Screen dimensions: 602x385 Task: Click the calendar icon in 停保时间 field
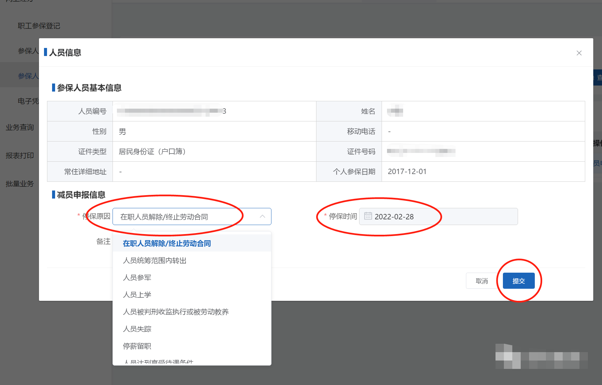[x=368, y=216]
